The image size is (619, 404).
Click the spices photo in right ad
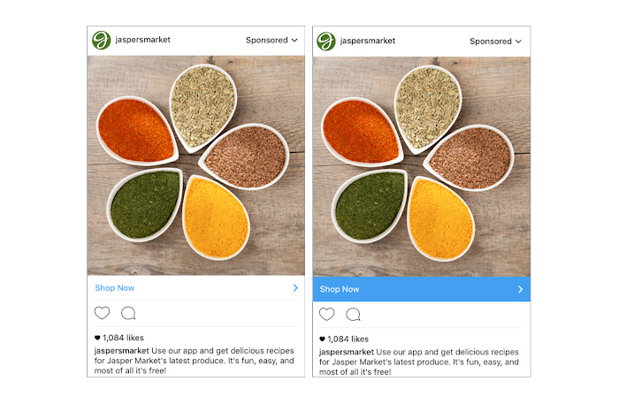coord(422,166)
